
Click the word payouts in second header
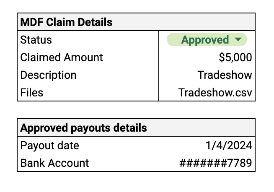[x=90, y=128]
